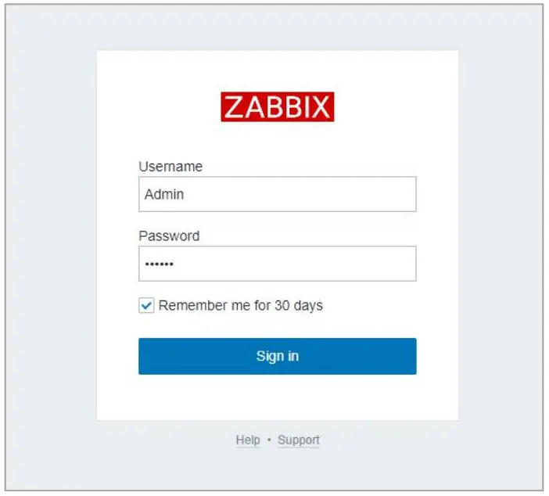Click the letter Z in the ZABBIX logo
This screenshot has height=496, width=549.
[233, 107]
